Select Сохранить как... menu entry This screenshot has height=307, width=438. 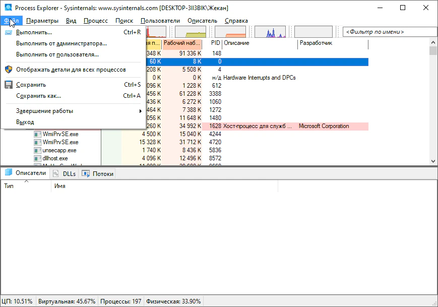coord(38,96)
